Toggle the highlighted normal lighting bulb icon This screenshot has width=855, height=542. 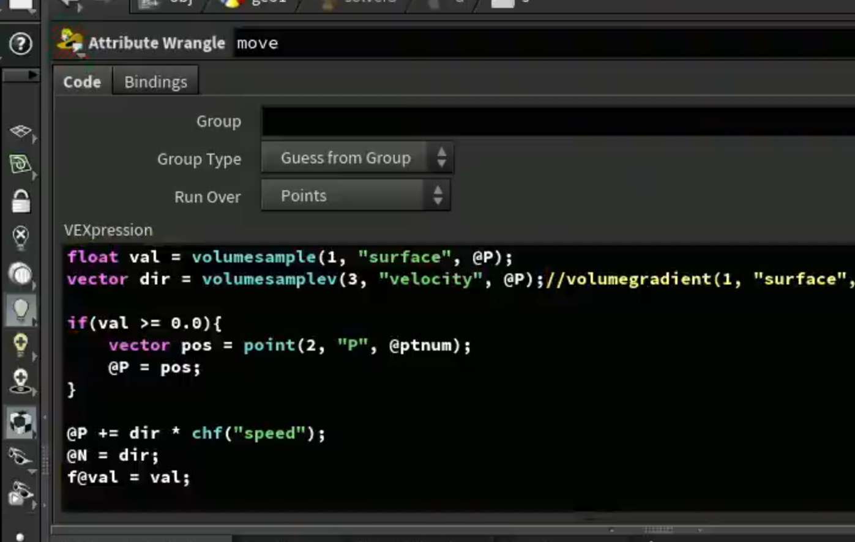[x=20, y=310]
